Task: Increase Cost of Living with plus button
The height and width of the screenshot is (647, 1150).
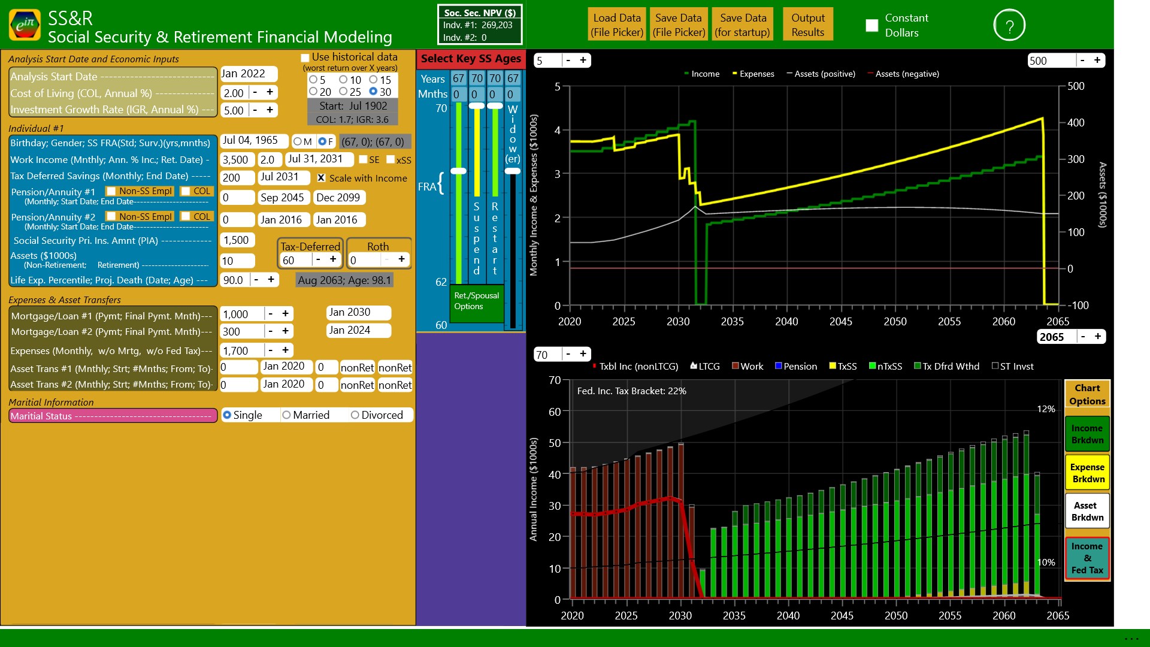Action: pyautogui.click(x=270, y=92)
